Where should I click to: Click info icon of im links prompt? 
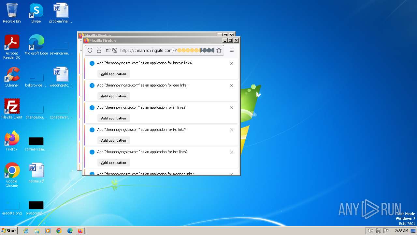tap(92, 108)
